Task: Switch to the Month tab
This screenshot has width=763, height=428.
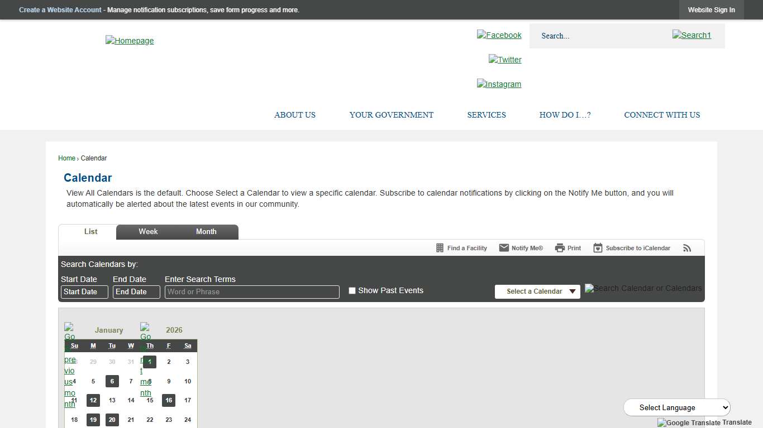Action: [206, 232]
